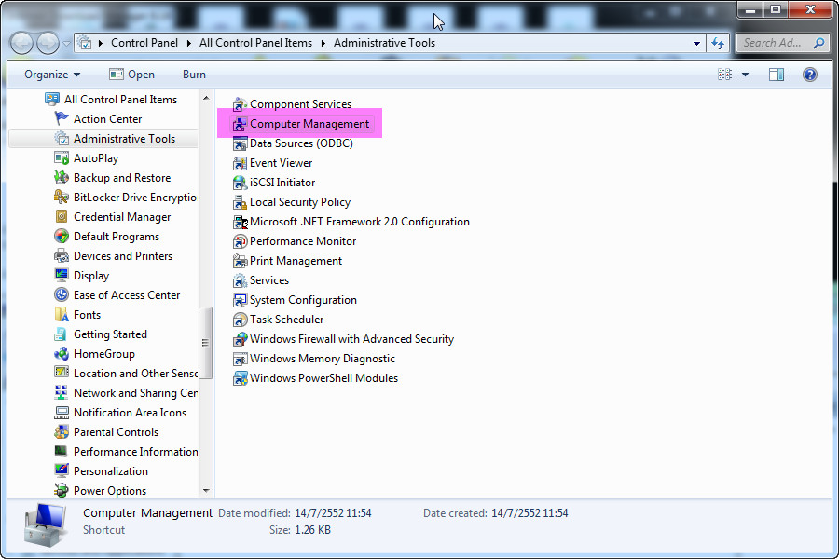The width and height of the screenshot is (839, 559).
Task: Open Data Sources (ODBC) icon
Action: point(240,143)
